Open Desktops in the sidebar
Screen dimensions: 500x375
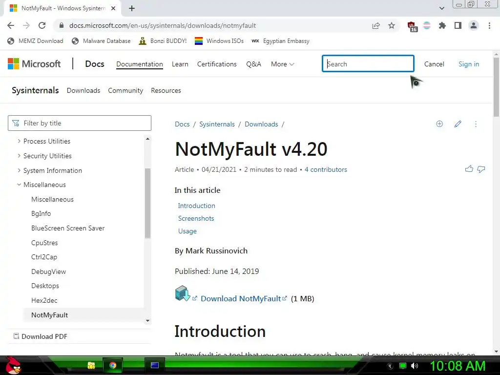45,286
